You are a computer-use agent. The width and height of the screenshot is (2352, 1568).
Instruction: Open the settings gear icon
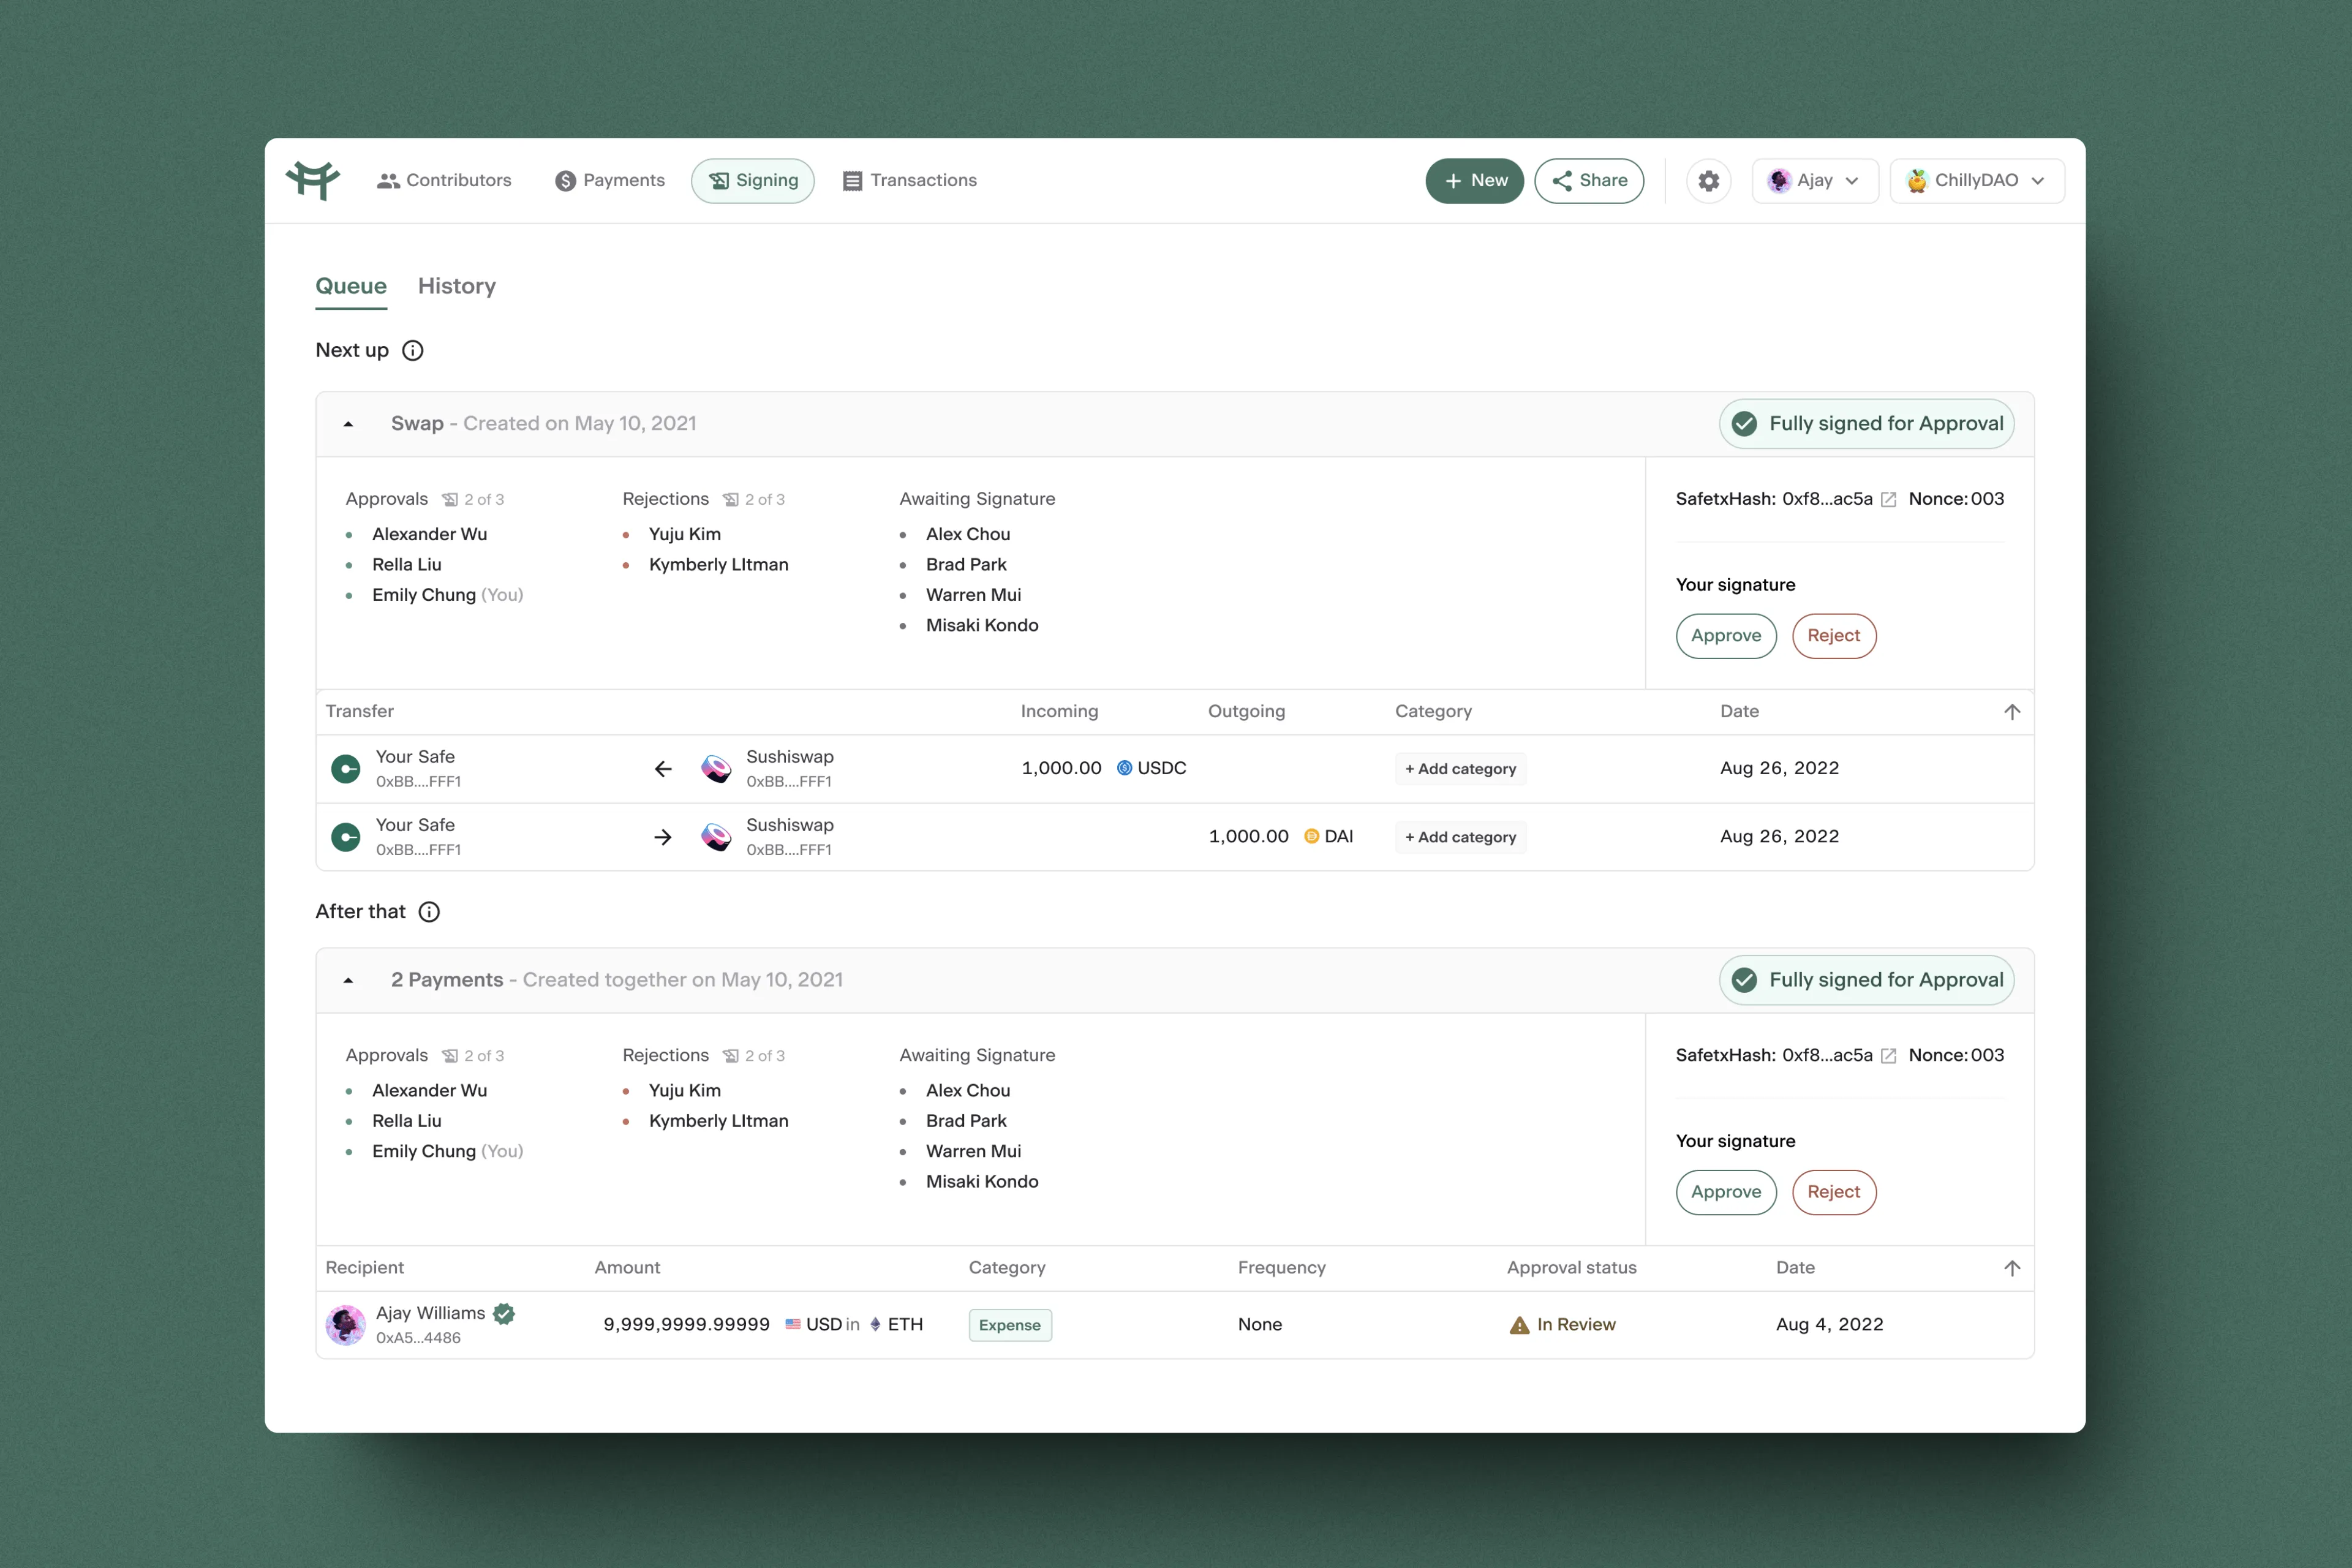click(x=1708, y=181)
